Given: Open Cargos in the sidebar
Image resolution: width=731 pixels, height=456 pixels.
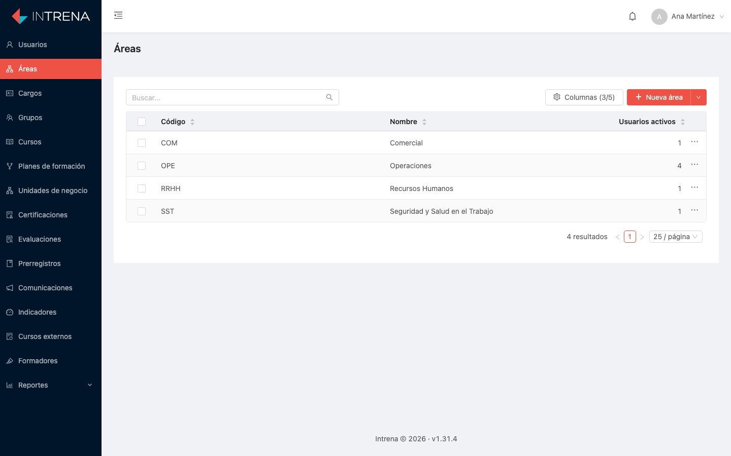Looking at the screenshot, I should click(51, 93).
